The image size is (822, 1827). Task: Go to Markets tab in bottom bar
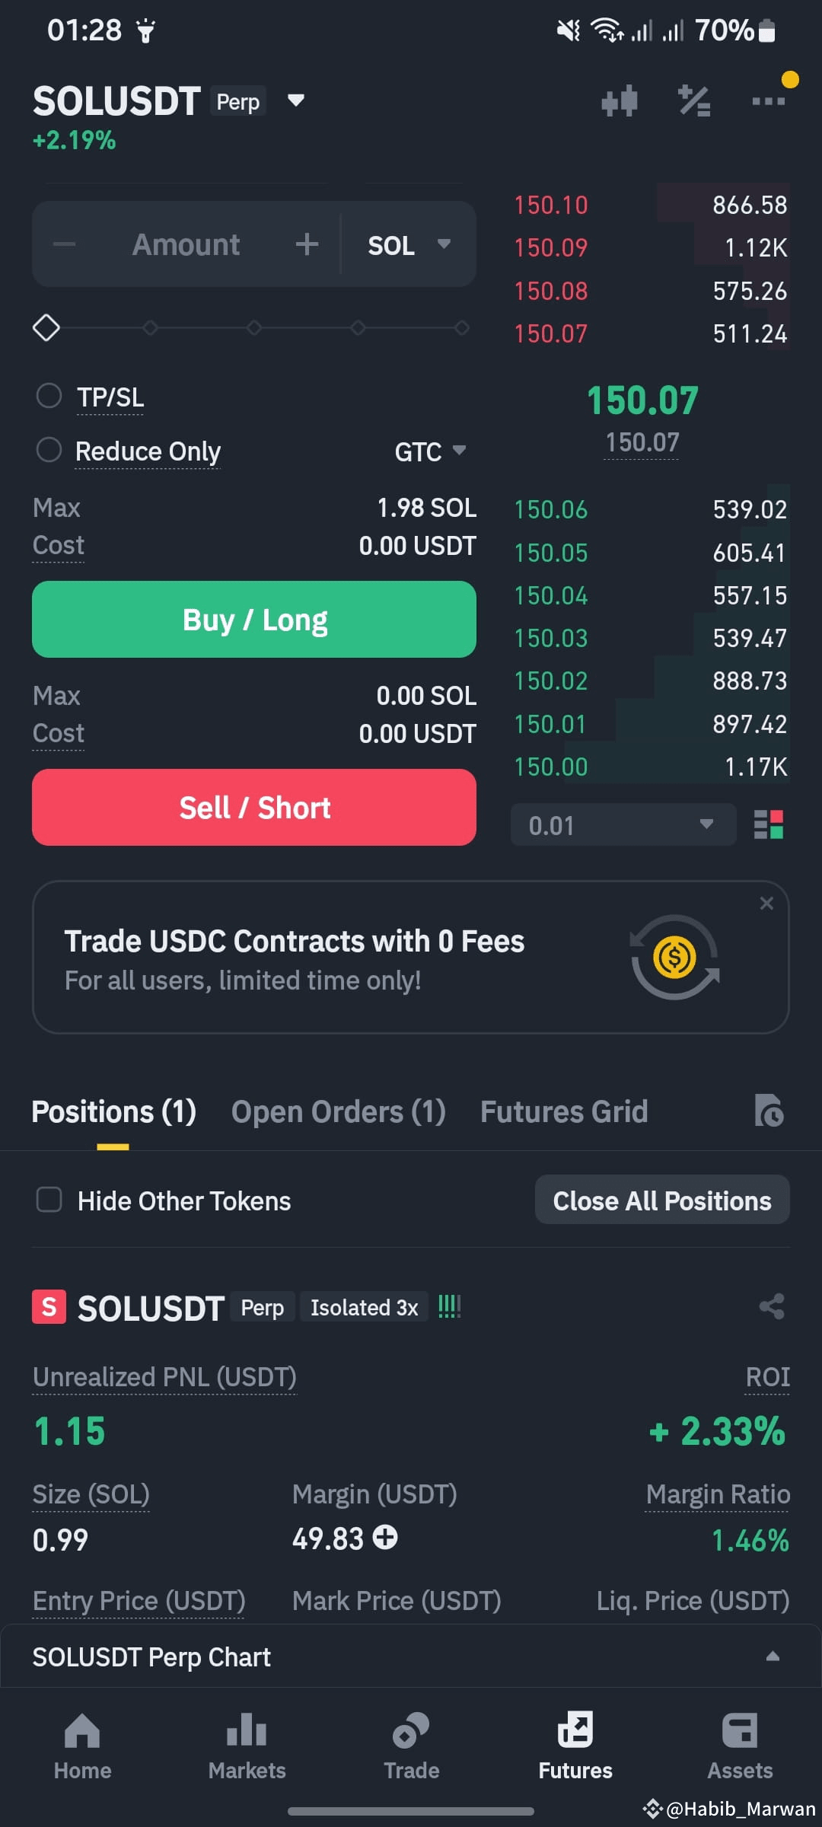coord(247,1746)
